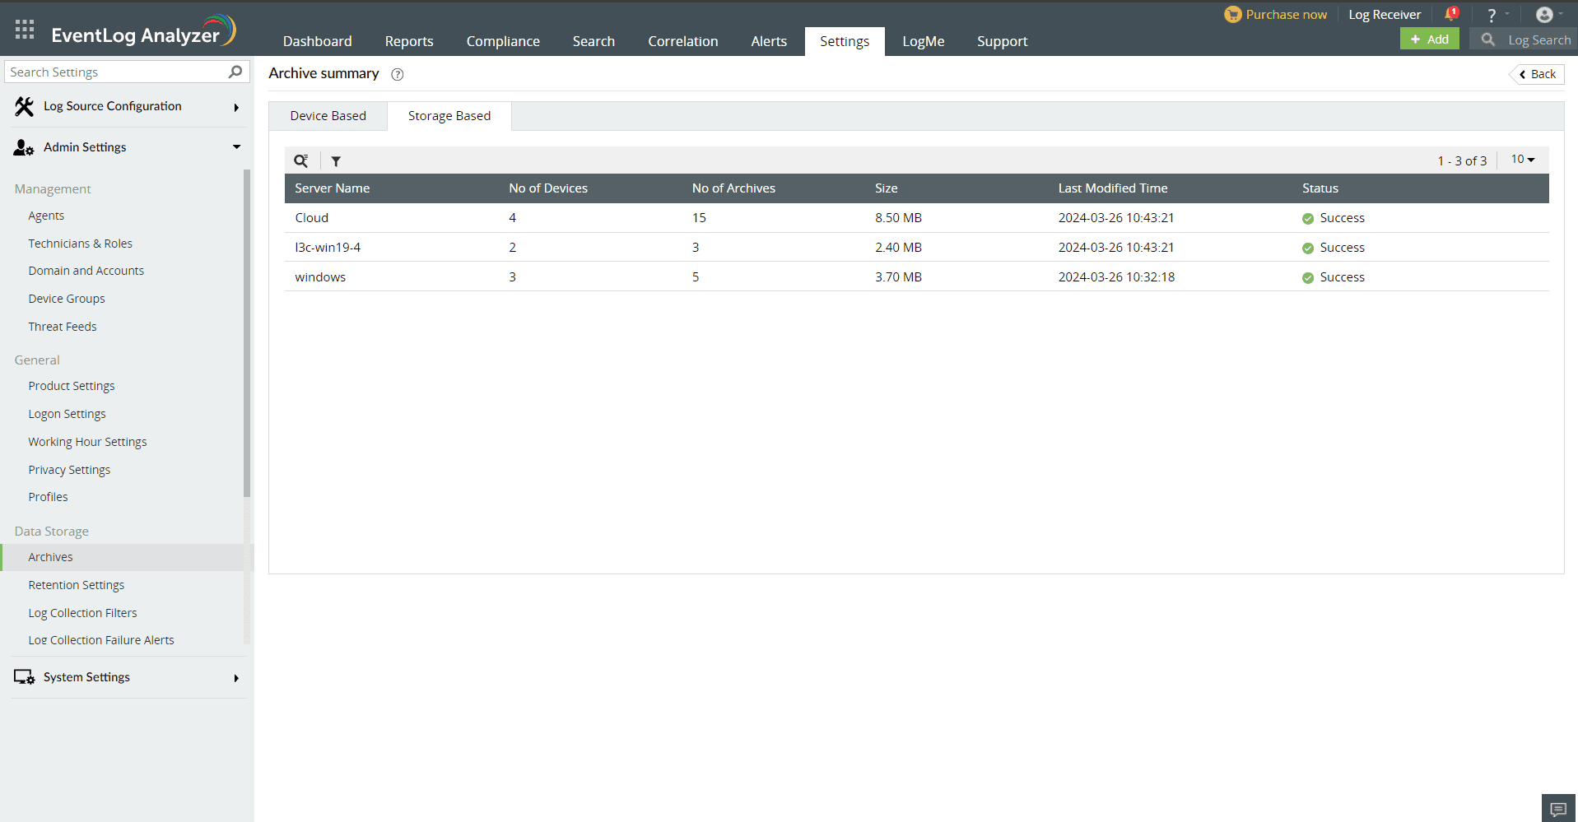Open Device Groups settings
The image size is (1578, 822).
(x=67, y=299)
